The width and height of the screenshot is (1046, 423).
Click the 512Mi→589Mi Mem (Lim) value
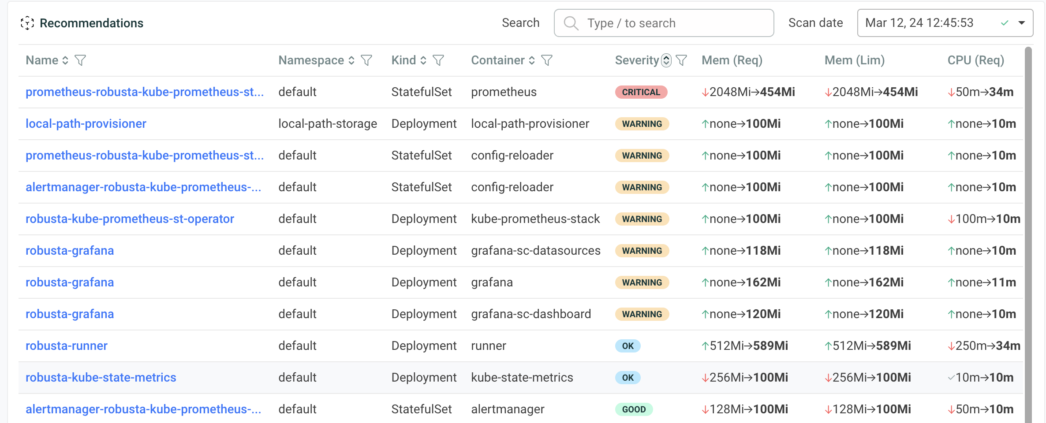(868, 346)
